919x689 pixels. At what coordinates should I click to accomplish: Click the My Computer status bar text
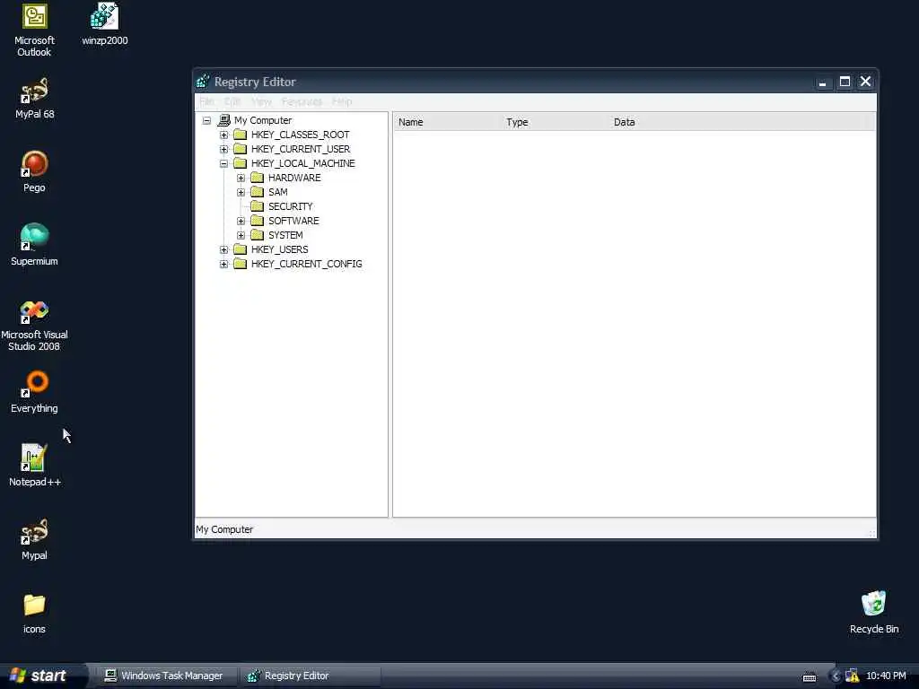click(x=224, y=529)
